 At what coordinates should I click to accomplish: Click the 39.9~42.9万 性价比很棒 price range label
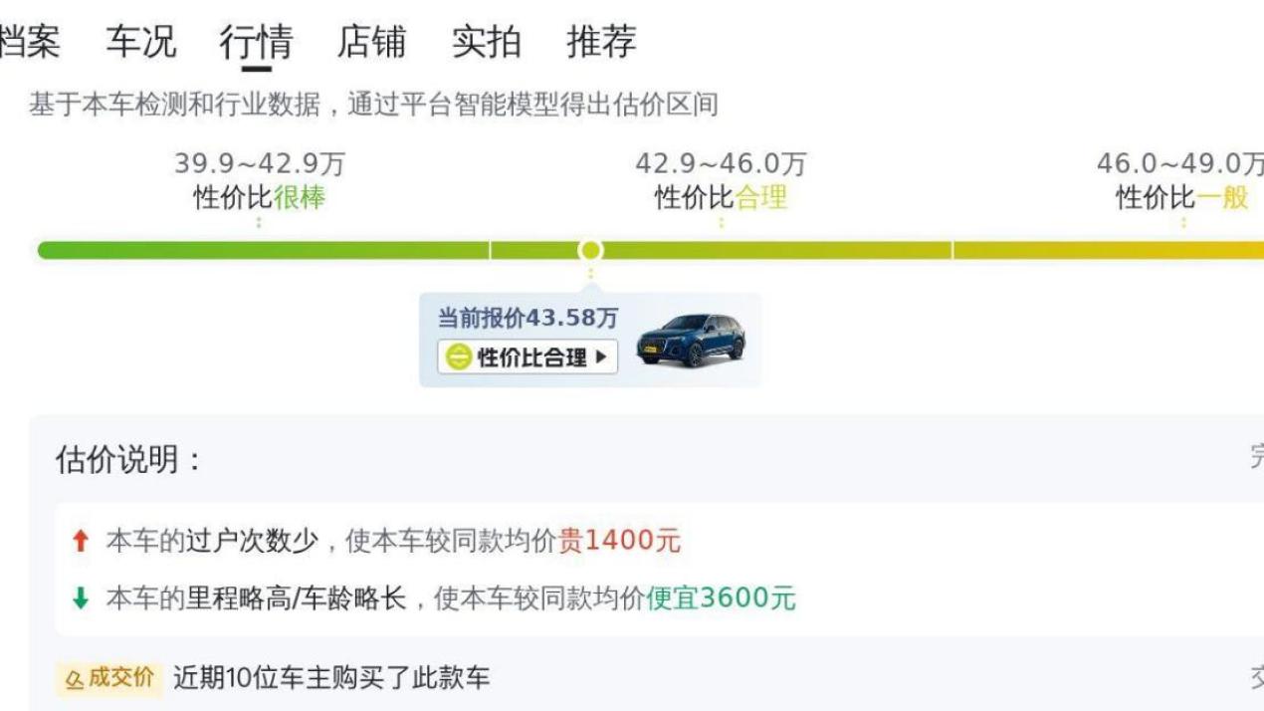tap(258, 177)
